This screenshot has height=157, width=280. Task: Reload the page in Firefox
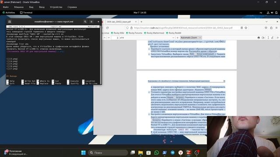pos(107,28)
